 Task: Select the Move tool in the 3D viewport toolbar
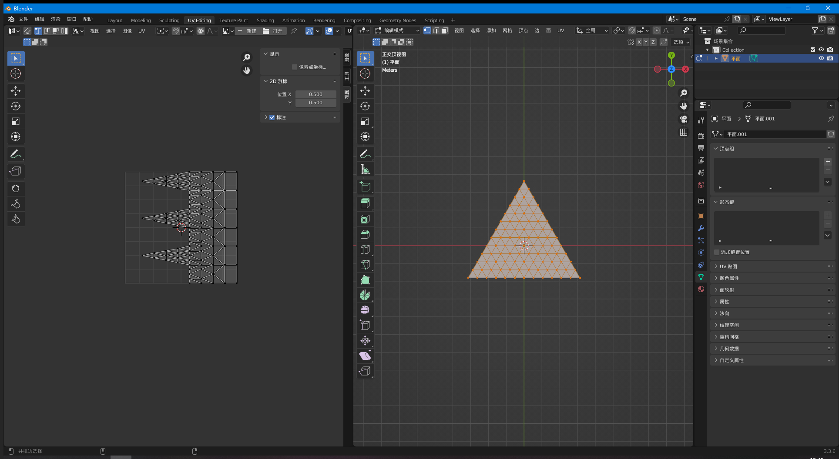[x=365, y=91]
